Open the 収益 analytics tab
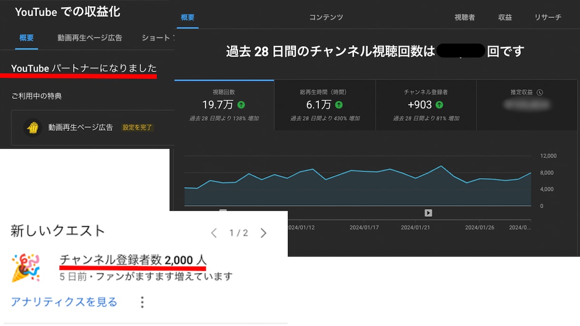The image size is (580, 326). coord(505,17)
